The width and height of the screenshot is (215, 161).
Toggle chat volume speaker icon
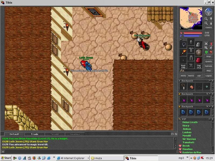pyautogui.click(x=3, y=152)
